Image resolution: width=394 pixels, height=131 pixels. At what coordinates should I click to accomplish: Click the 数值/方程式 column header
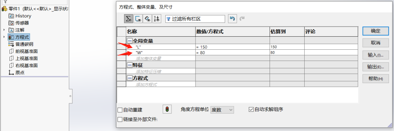tap(233, 32)
